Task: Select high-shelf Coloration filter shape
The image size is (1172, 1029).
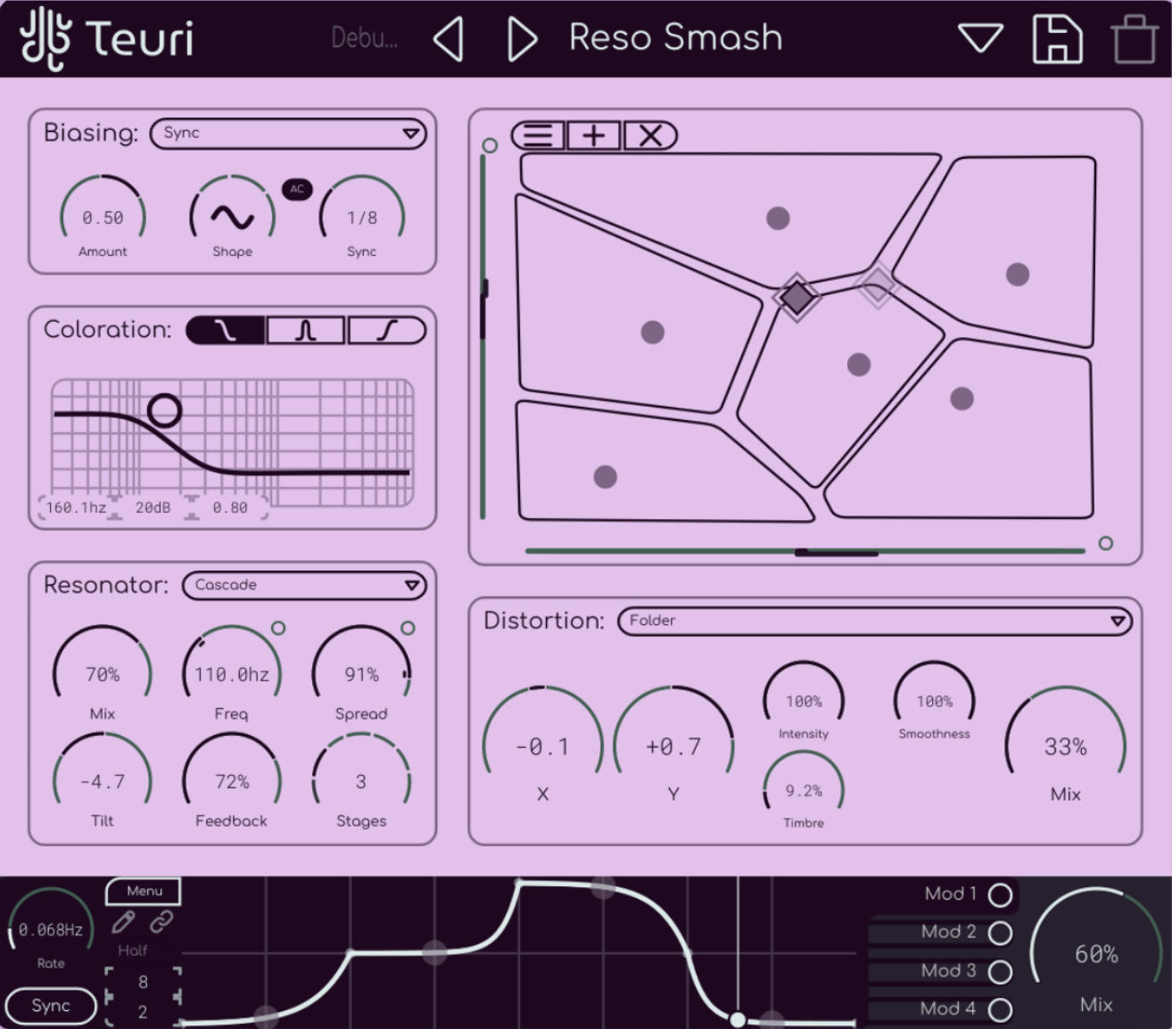Action: pyautogui.click(x=386, y=331)
